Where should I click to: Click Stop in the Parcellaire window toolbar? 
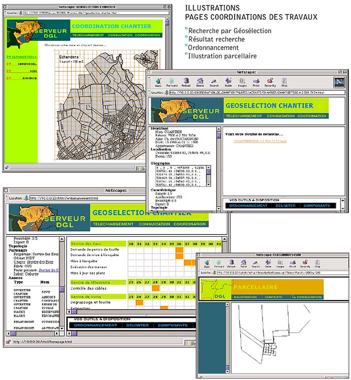point(317,264)
